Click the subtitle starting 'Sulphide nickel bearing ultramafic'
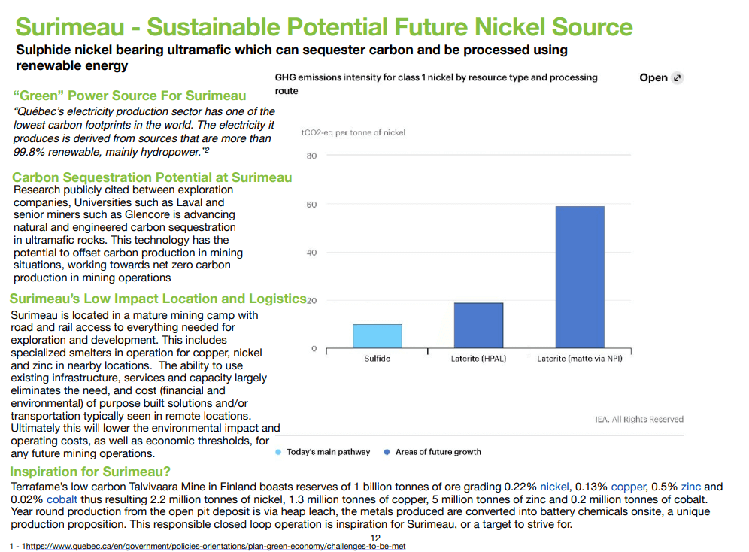Viewport: 749px width, 552px height. [292, 57]
